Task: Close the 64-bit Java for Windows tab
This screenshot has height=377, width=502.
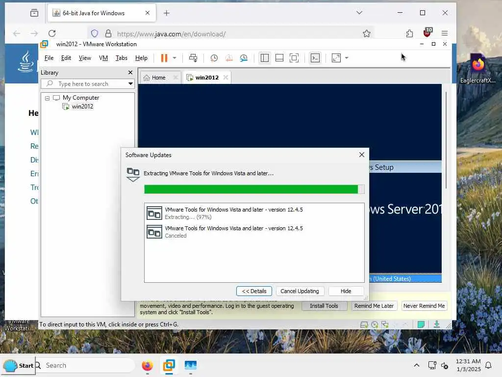Action: tap(147, 13)
